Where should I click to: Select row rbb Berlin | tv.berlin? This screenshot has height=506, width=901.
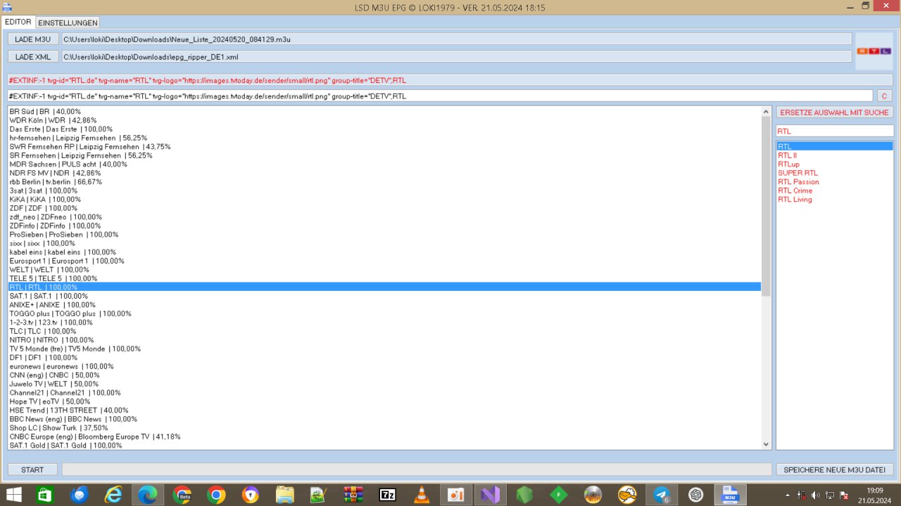pyautogui.click(x=384, y=182)
